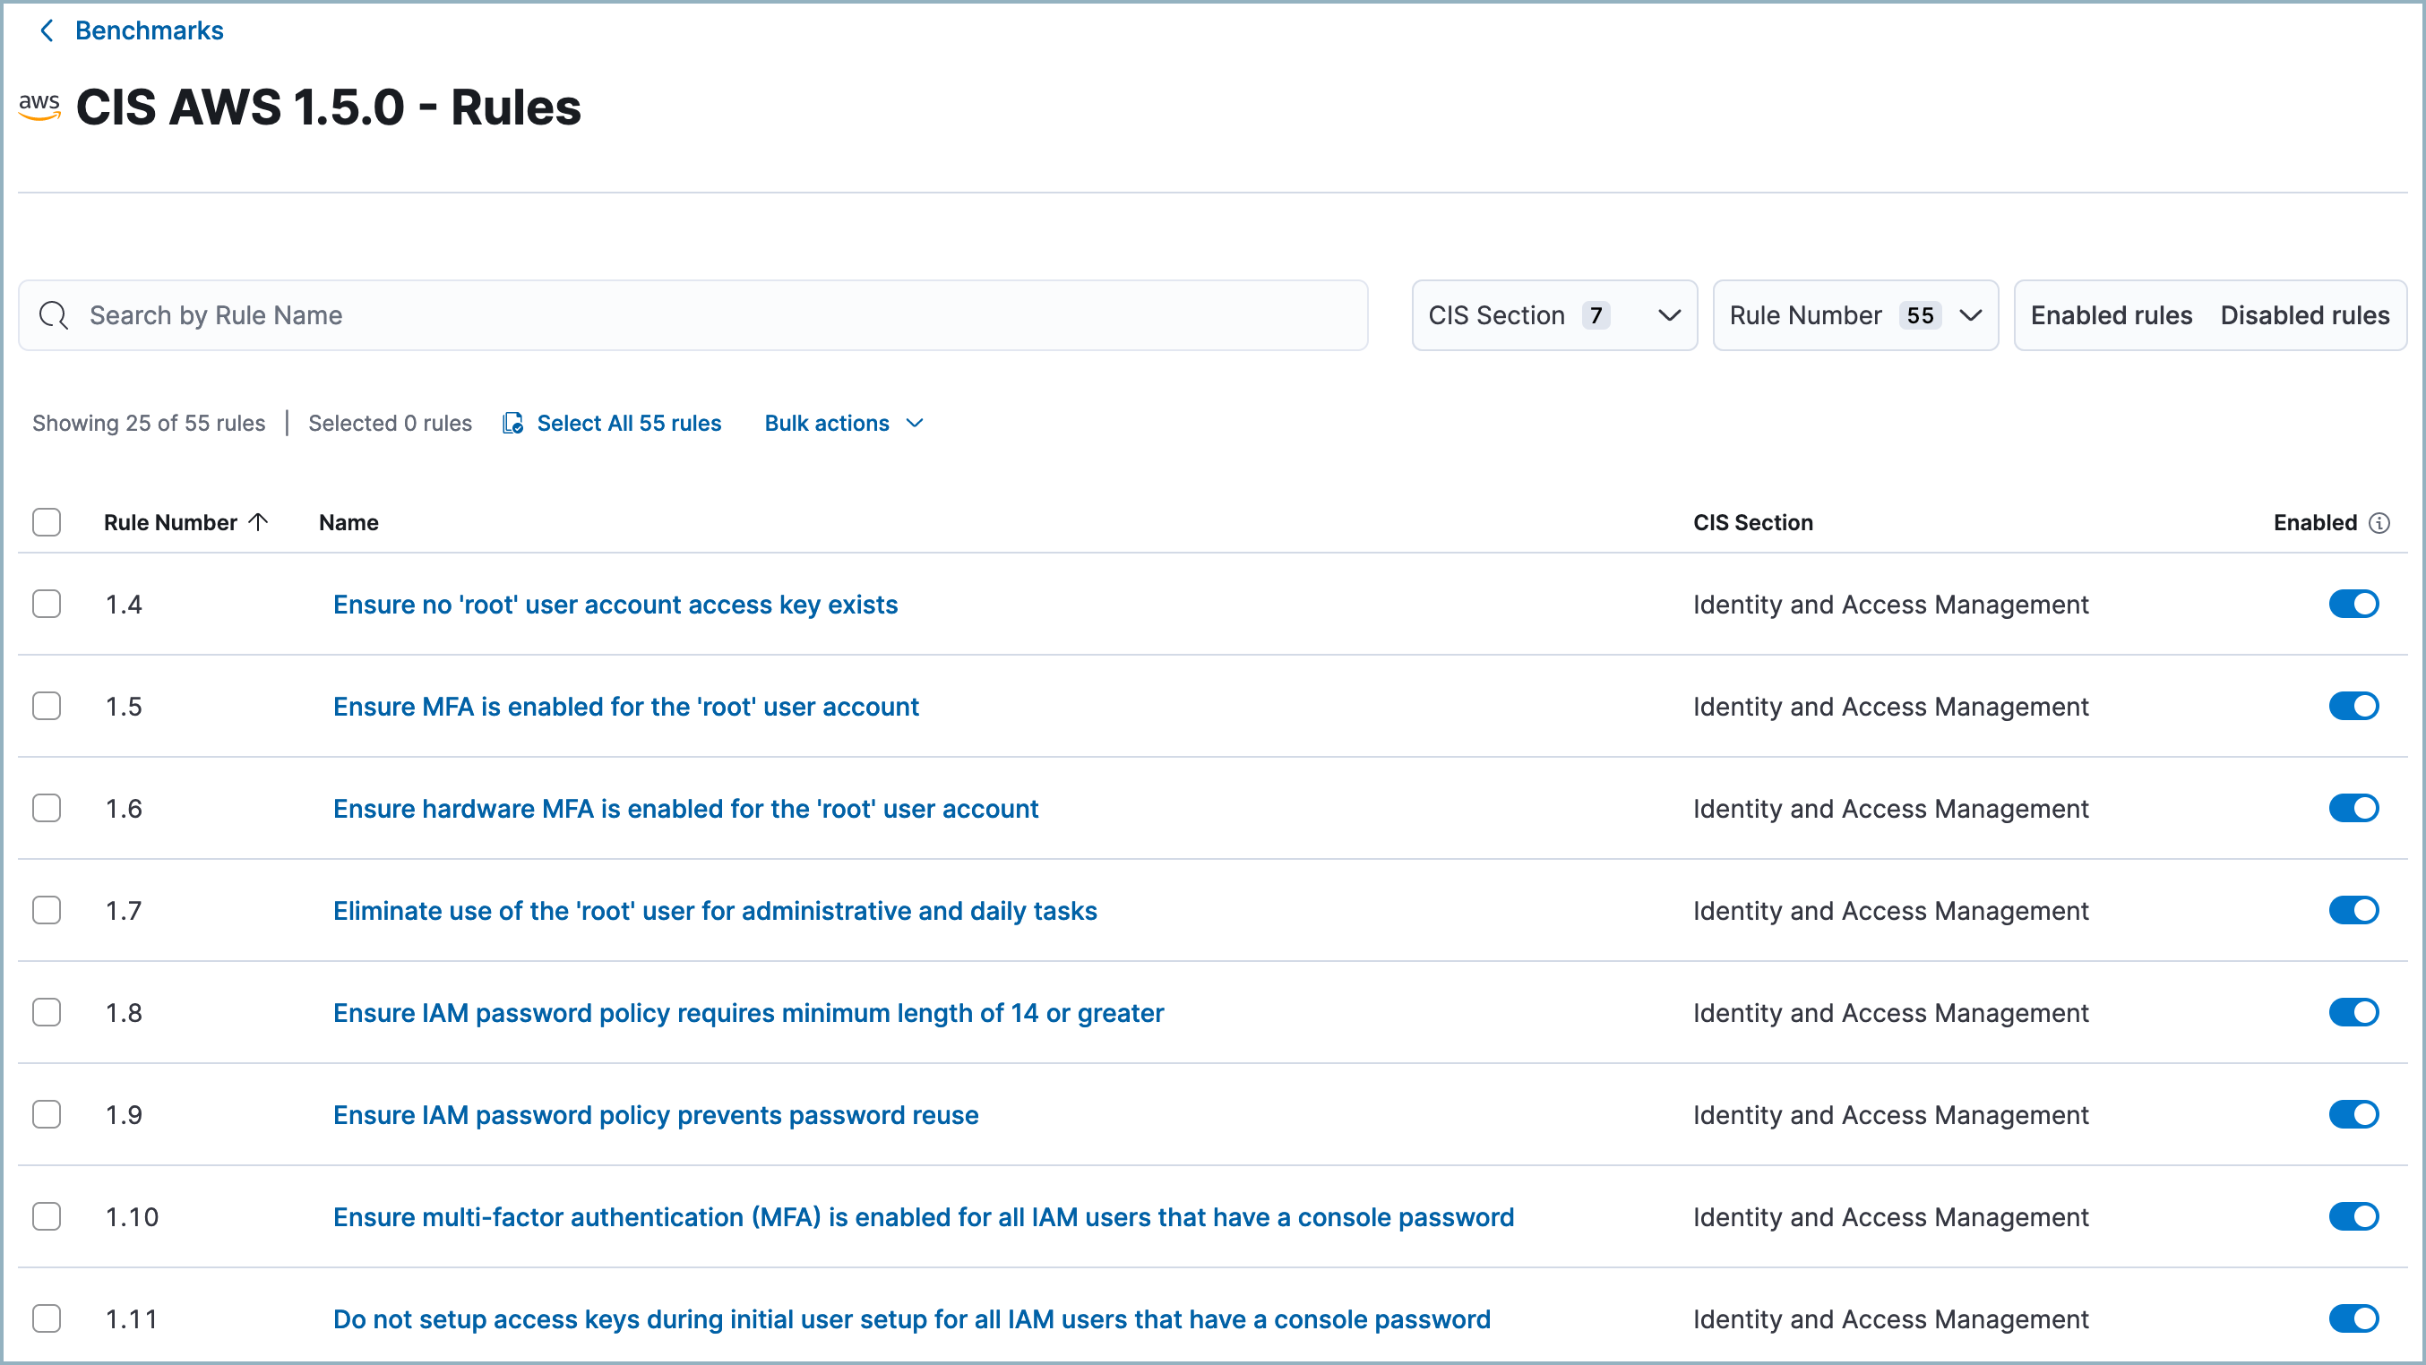Toggle the rule 1.11 enabled switch
2426x1365 pixels.
click(2354, 1318)
